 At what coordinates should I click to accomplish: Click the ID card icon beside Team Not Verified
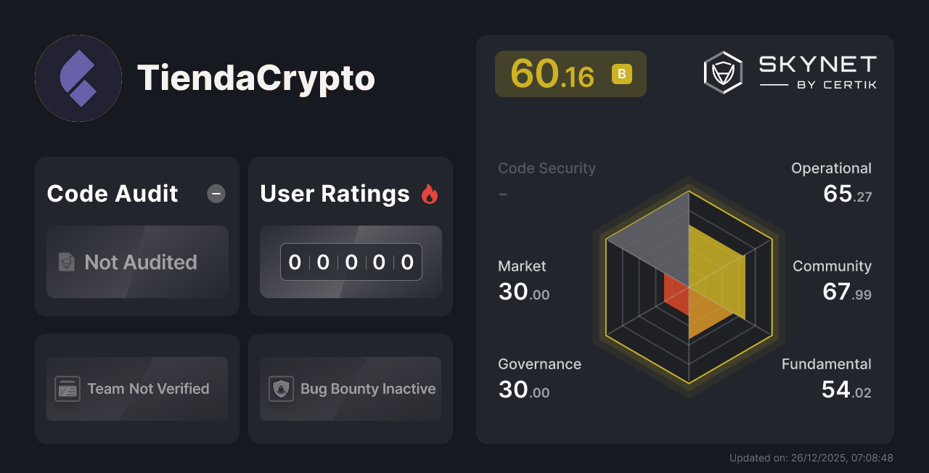pos(66,389)
